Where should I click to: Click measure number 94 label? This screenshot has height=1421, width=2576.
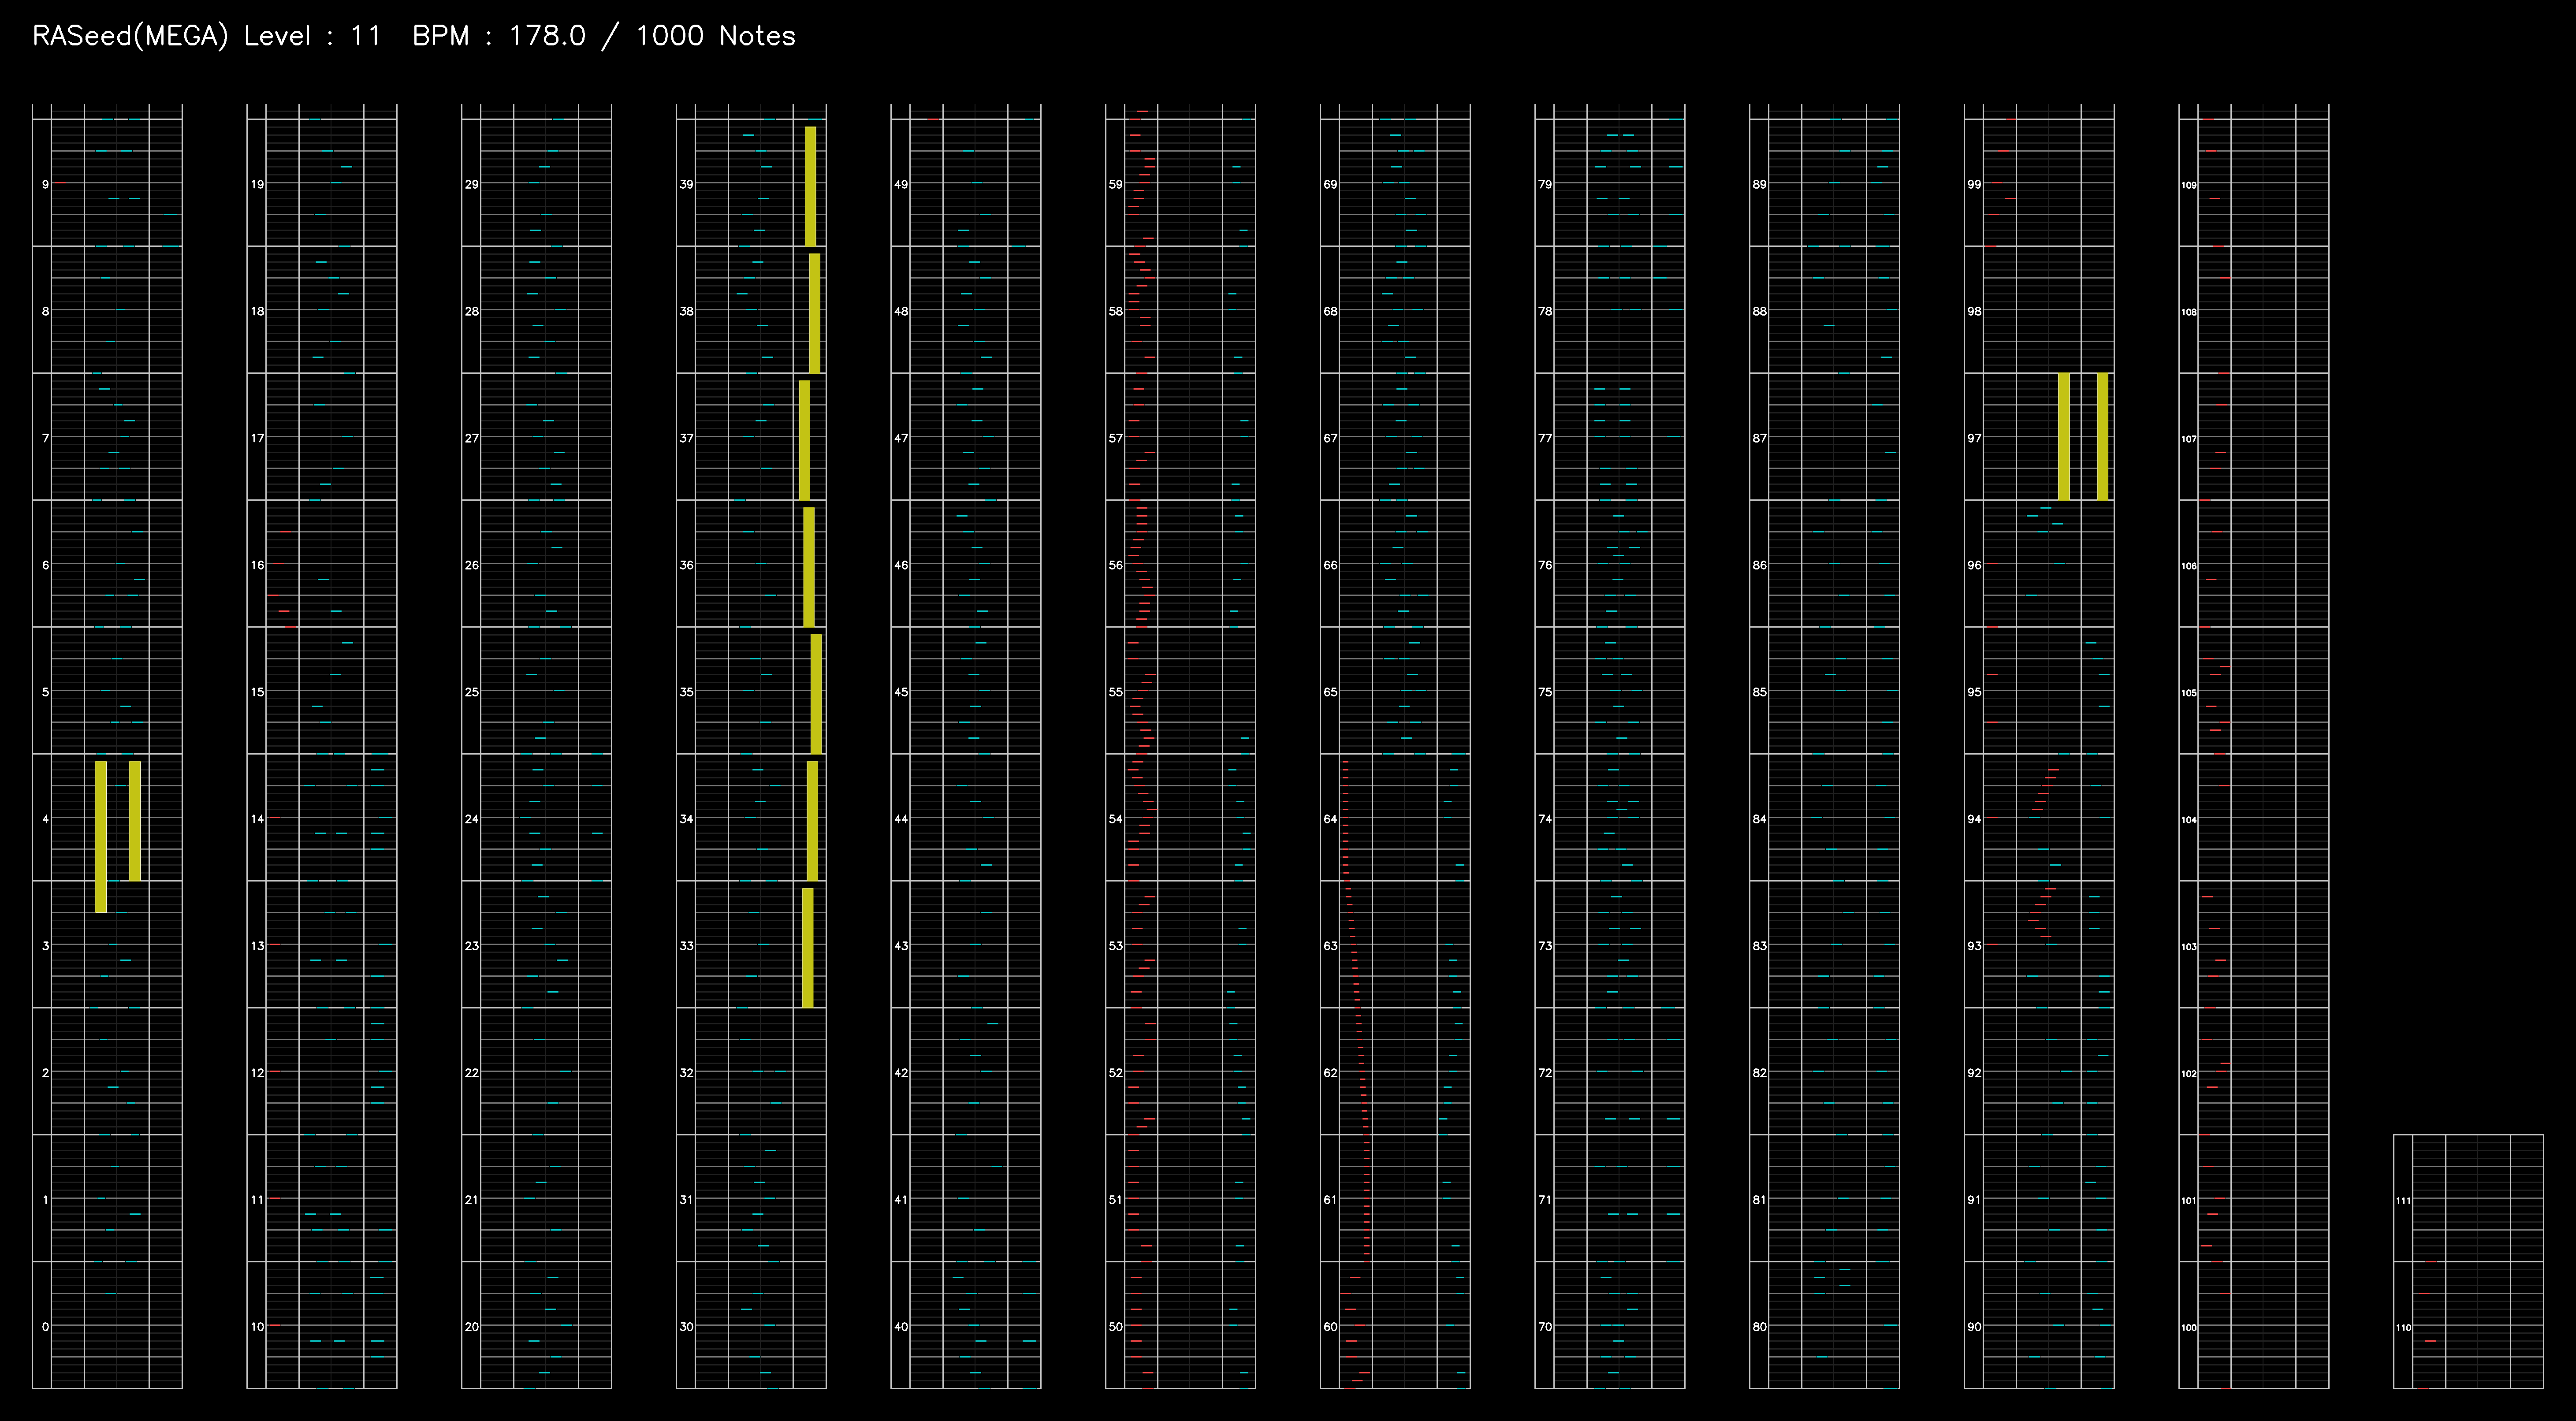(x=1974, y=819)
